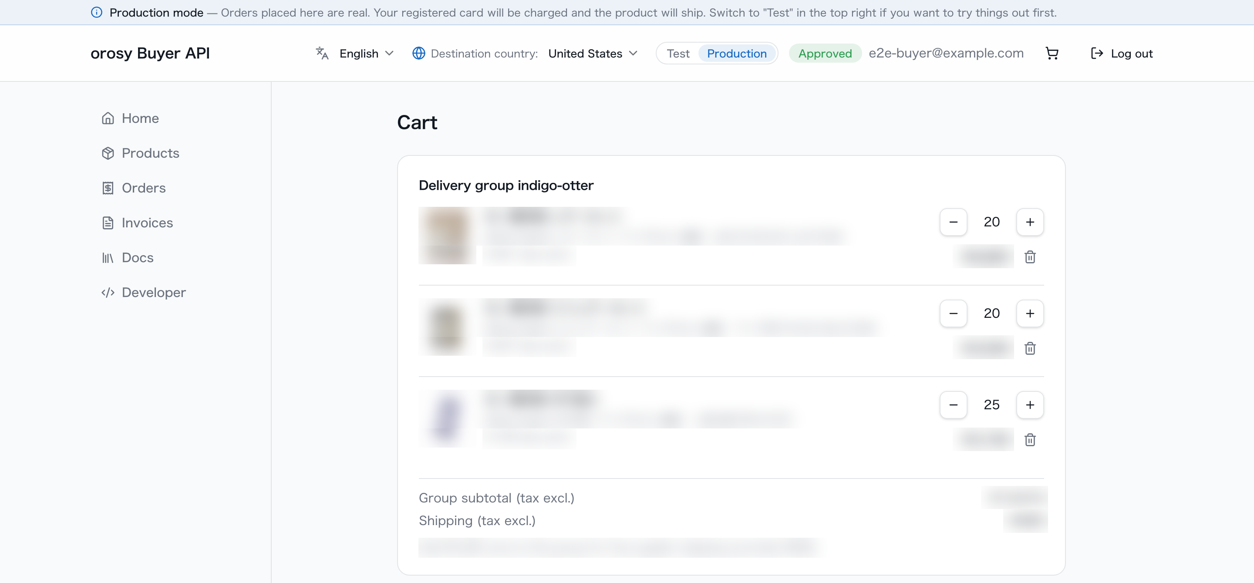
Task: Decrease quantity of the 25-count item
Action: [953, 405]
